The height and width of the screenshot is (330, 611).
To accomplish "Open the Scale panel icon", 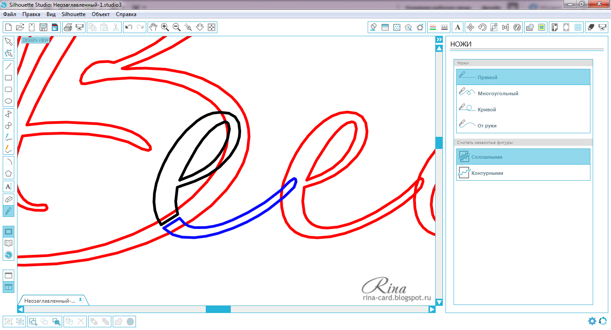I will coord(494,27).
